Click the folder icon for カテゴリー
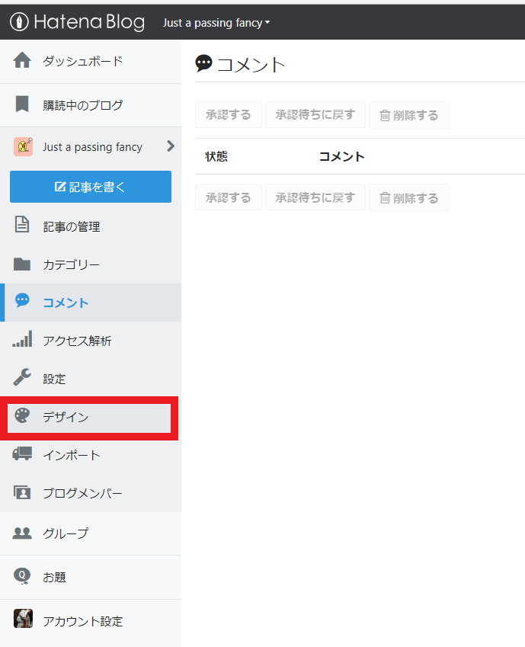 pyautogui.click(x=22, y=264)
